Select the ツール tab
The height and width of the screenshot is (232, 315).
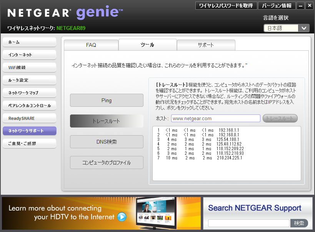pyautogui.click(x=147, y=45)
